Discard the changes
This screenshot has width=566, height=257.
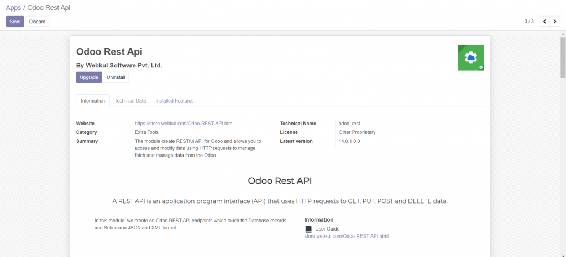point(38,22)
